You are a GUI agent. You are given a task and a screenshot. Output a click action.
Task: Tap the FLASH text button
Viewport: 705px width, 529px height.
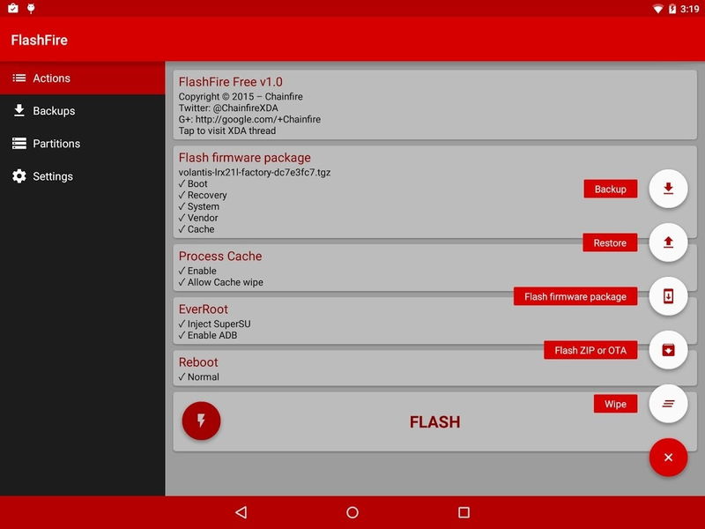click(x=434, y=422)
